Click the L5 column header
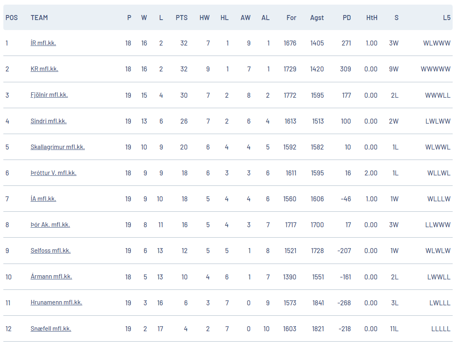456x345 pixels. 447,18
